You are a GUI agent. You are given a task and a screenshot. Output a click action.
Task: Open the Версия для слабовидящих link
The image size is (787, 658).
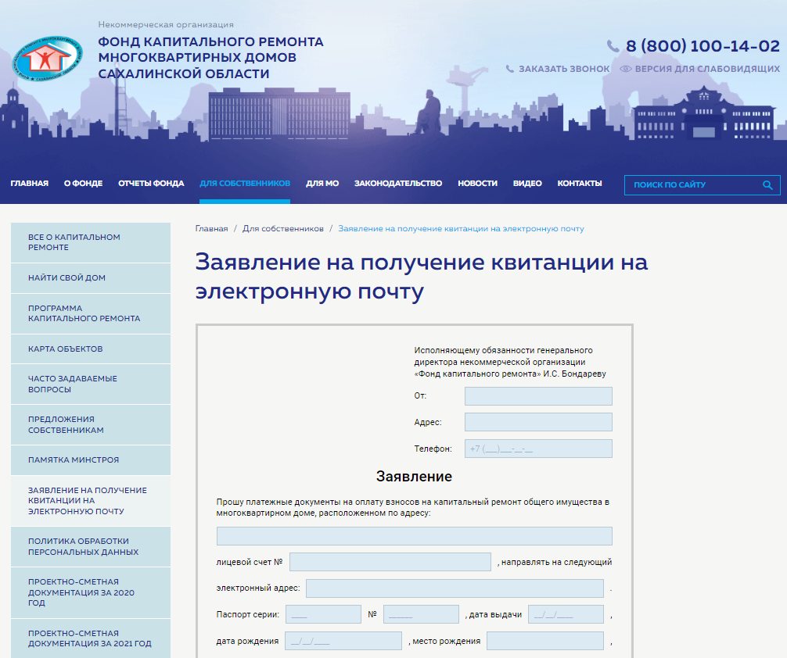point(706,69)
